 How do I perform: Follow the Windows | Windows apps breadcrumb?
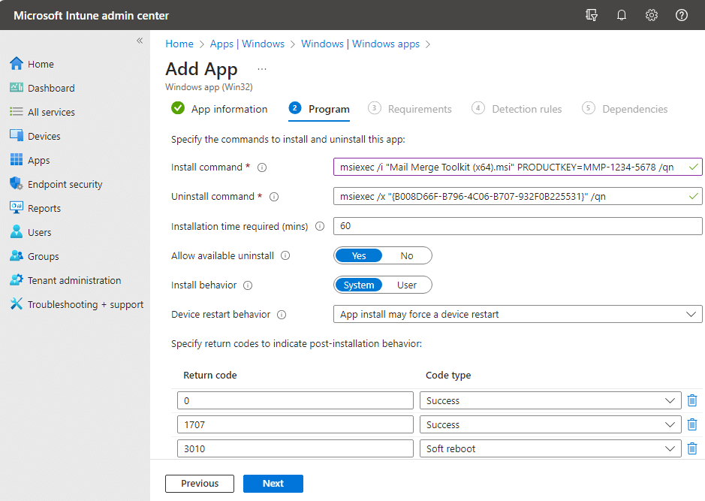360,44
